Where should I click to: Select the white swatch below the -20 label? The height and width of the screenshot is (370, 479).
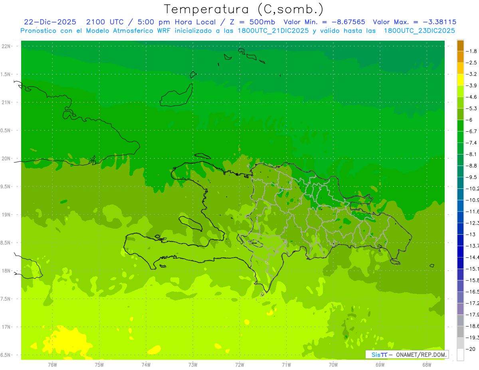(x=460, y=355)
